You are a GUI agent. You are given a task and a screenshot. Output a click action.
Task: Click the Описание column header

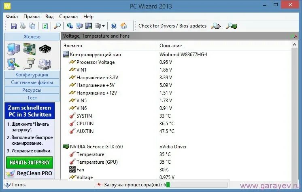click(x=224, y=46)
